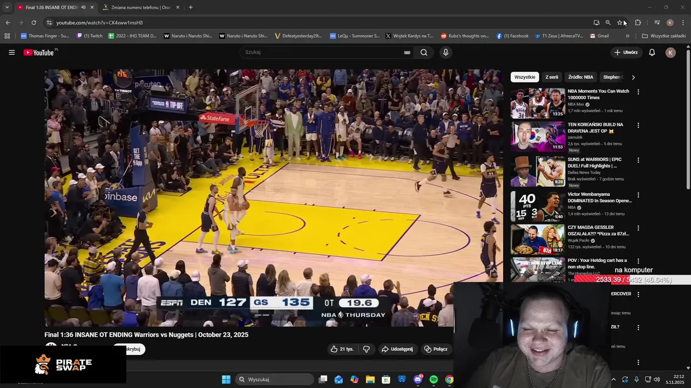Open a new browser tab
The image size is (691, 388).
pyautogui.click(x=190, y=8)
